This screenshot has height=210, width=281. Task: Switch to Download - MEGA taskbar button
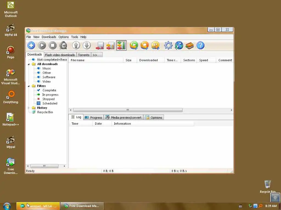point(38,206)
